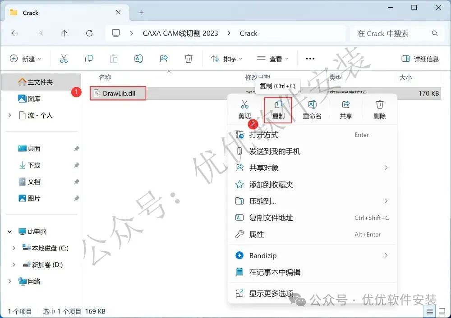The height and width of the screenshot is (318, 451).
Task: Close the Crack tab
Action: [x=118, y=12]
